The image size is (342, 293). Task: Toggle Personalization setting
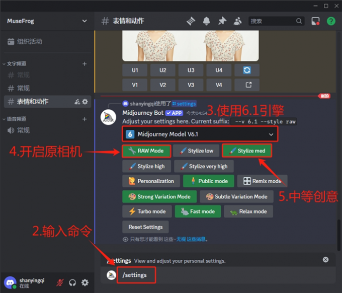(x=151, y=181)
